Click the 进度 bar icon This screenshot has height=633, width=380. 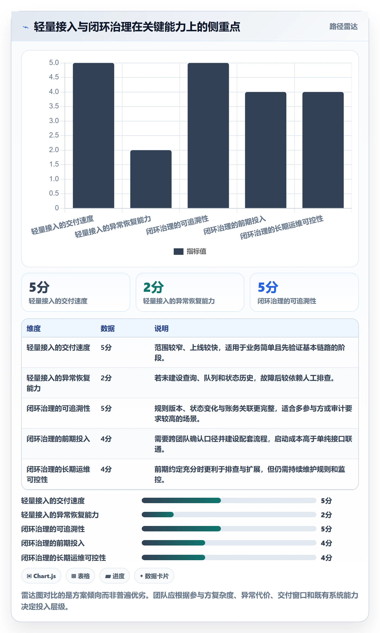click(x=108, y=576)
